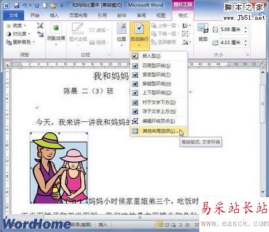Screen dimensions: 269x232
Task: Click the 英语(美国) language indicator
Action: pyautogui.click(x=81, y=224)
